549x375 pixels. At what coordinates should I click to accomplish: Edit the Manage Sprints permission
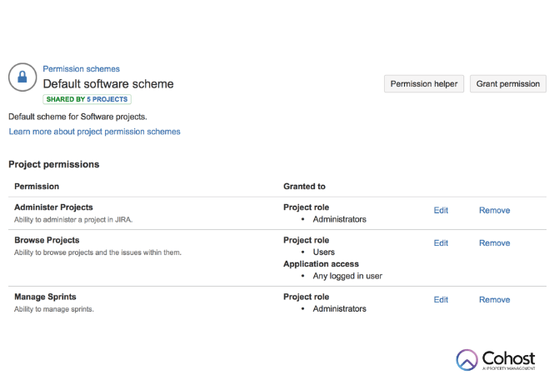(441, 300)
